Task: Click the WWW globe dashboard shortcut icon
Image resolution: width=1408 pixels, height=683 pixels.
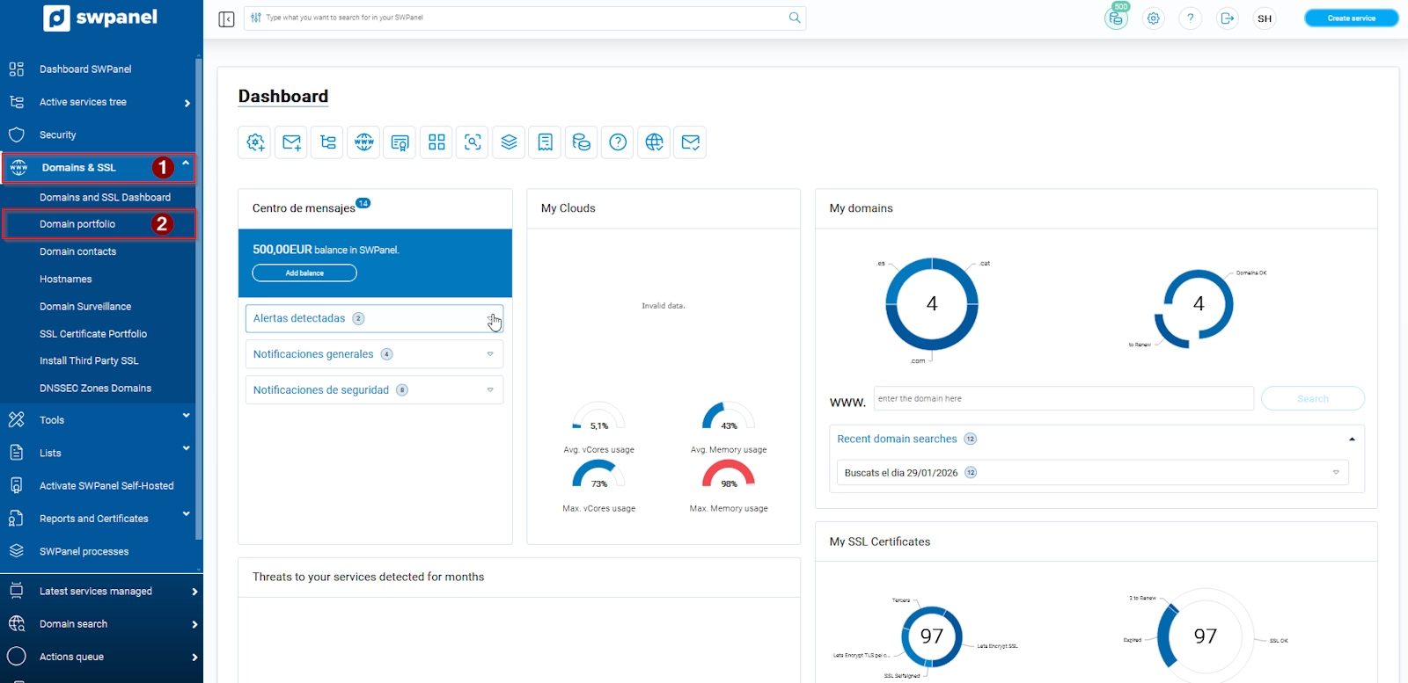Action: pyautogui.click(x=363, y=142)
